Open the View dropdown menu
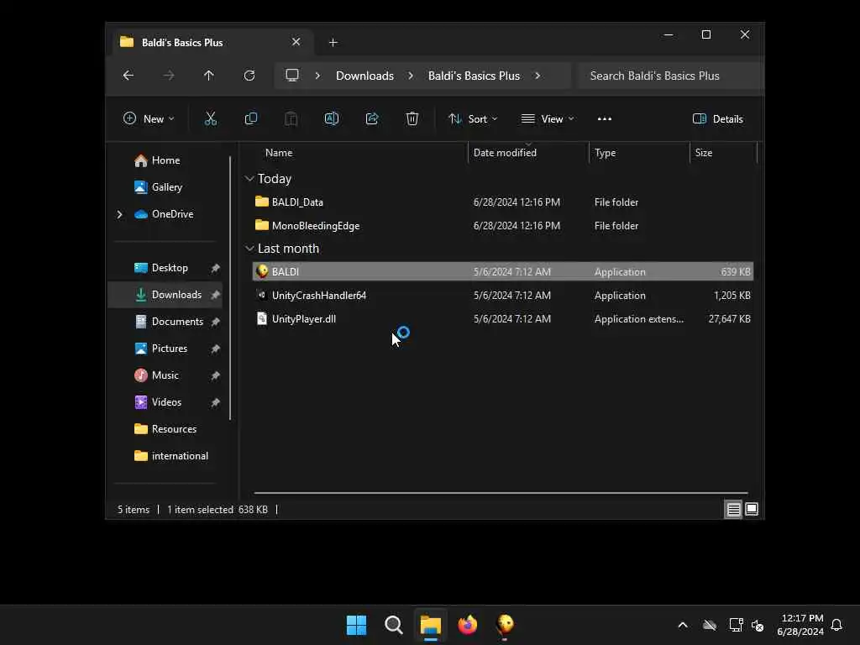 548,119
